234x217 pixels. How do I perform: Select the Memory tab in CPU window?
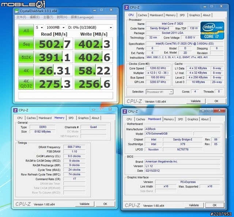(170, 15)
